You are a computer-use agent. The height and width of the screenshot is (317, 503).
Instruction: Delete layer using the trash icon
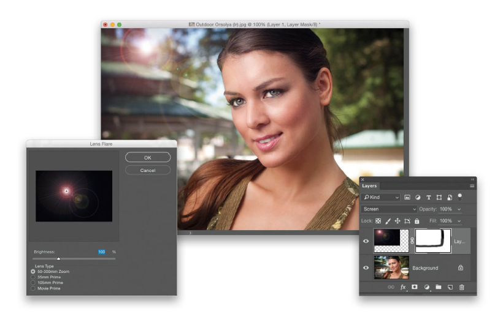[462, 287]
